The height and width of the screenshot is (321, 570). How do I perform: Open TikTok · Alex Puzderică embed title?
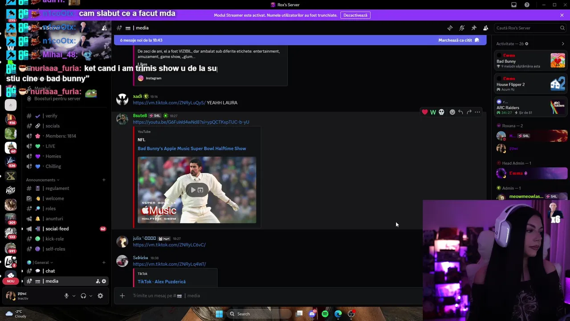(x=162, y=282)
